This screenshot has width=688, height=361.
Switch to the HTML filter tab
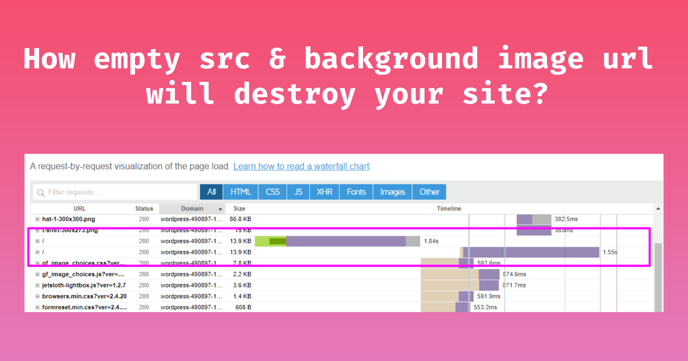(241, 192)
